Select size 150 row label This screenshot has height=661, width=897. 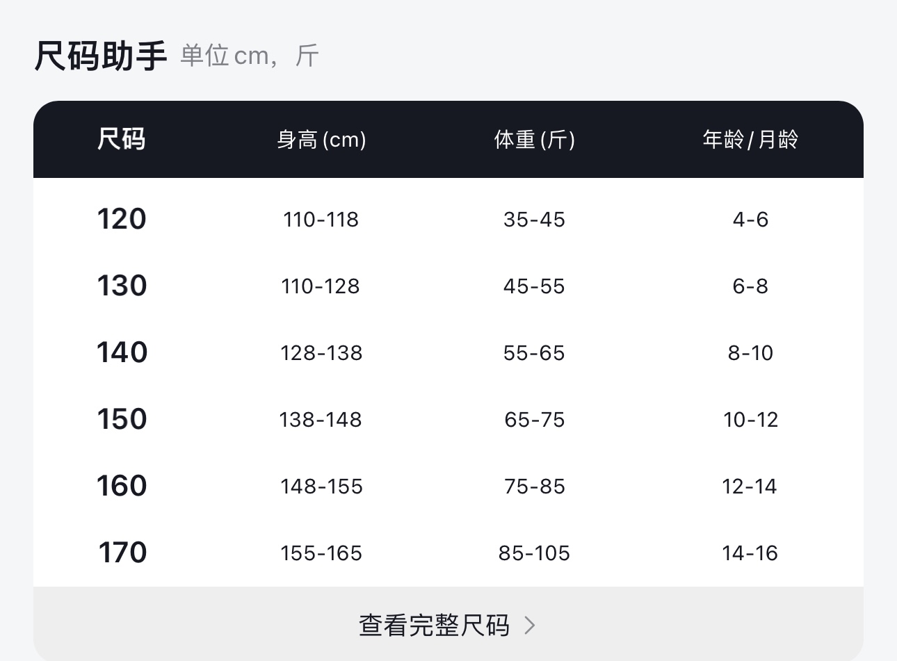[122, 419]
